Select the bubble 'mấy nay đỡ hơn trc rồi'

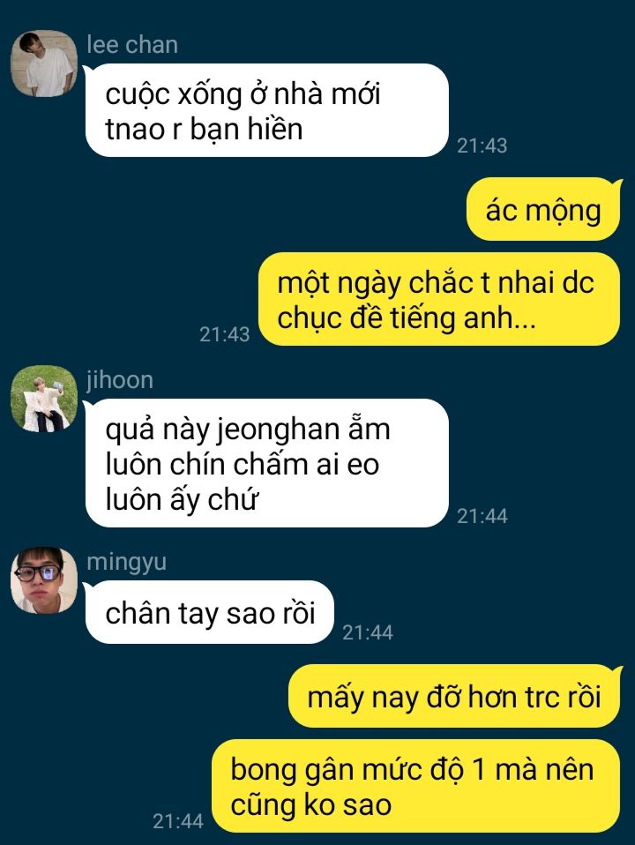coord(454,696)
